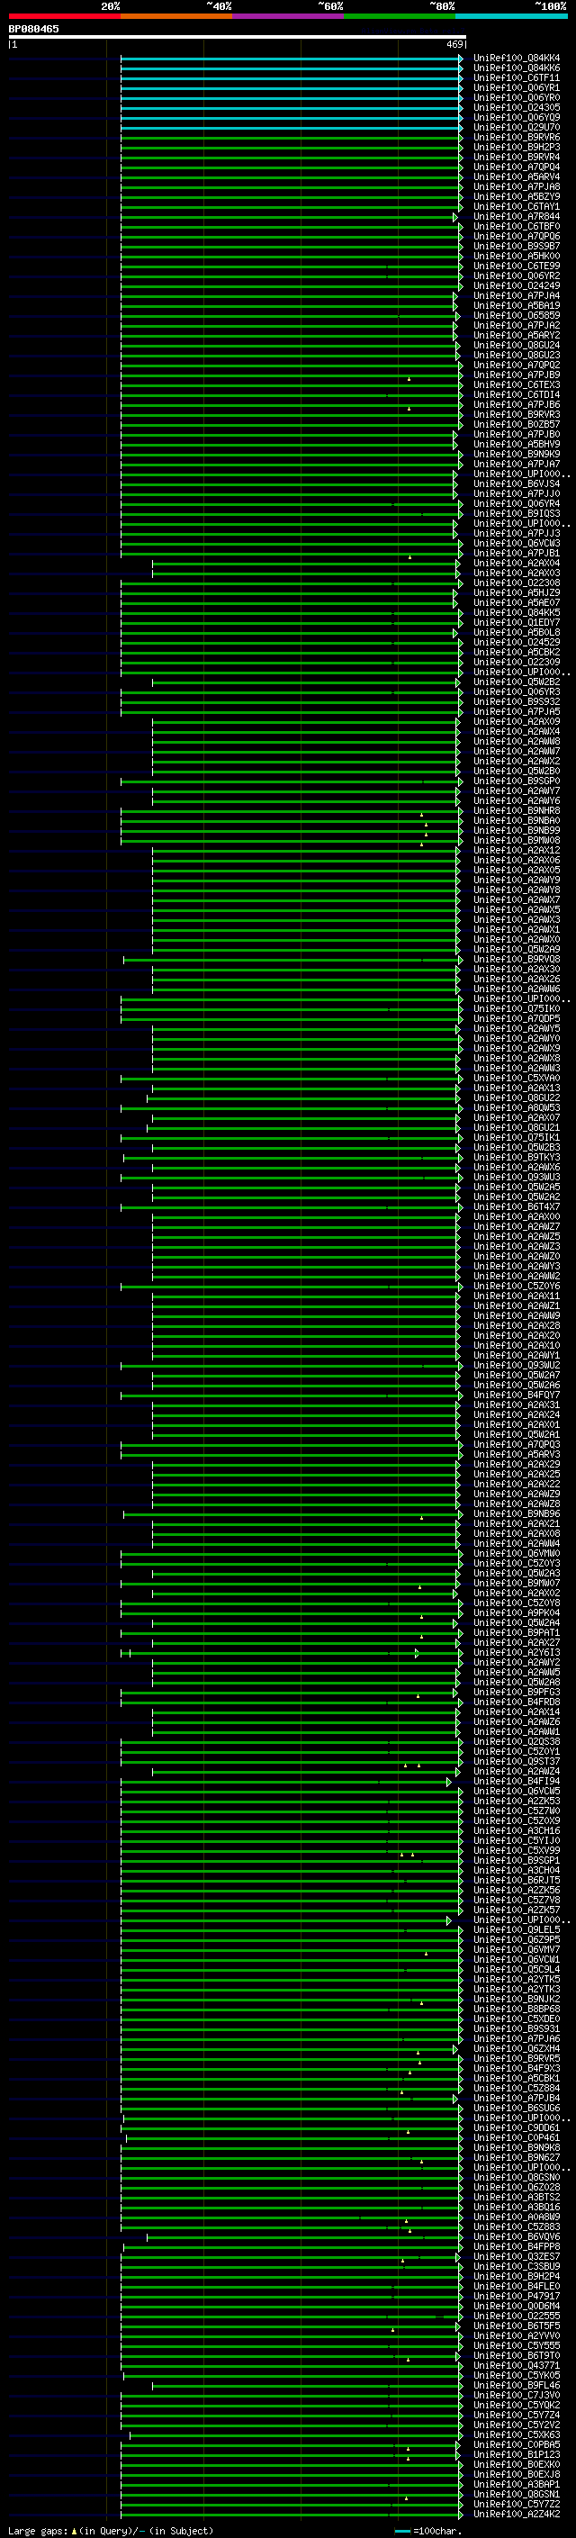Select the text UniRef100_B9NB96

[x=517, y=1514]
